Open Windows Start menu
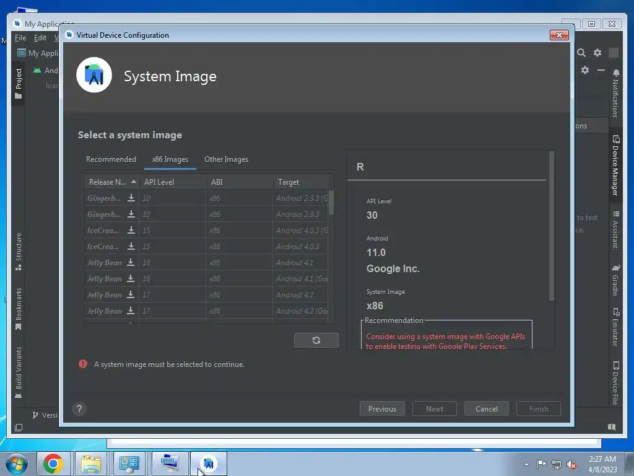 point(16,464)
